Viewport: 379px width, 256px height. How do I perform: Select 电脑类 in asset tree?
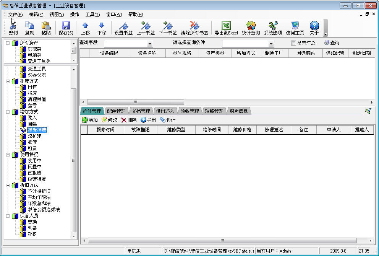coord(34,55)
